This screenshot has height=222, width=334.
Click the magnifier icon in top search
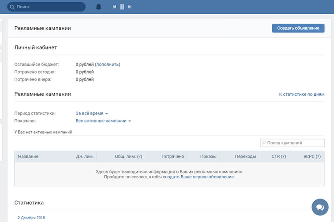[12, 7]
